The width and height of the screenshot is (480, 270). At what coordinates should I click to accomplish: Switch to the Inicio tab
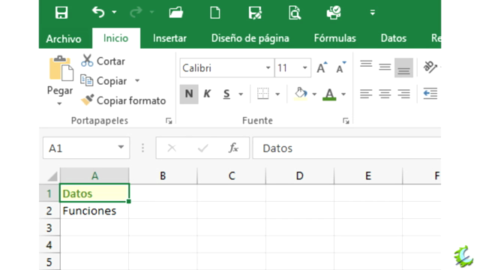click(x=115, y=38)
